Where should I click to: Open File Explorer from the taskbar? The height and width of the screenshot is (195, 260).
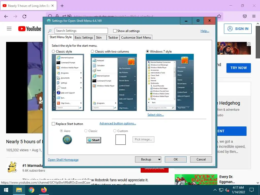click(x=19, y=190)
